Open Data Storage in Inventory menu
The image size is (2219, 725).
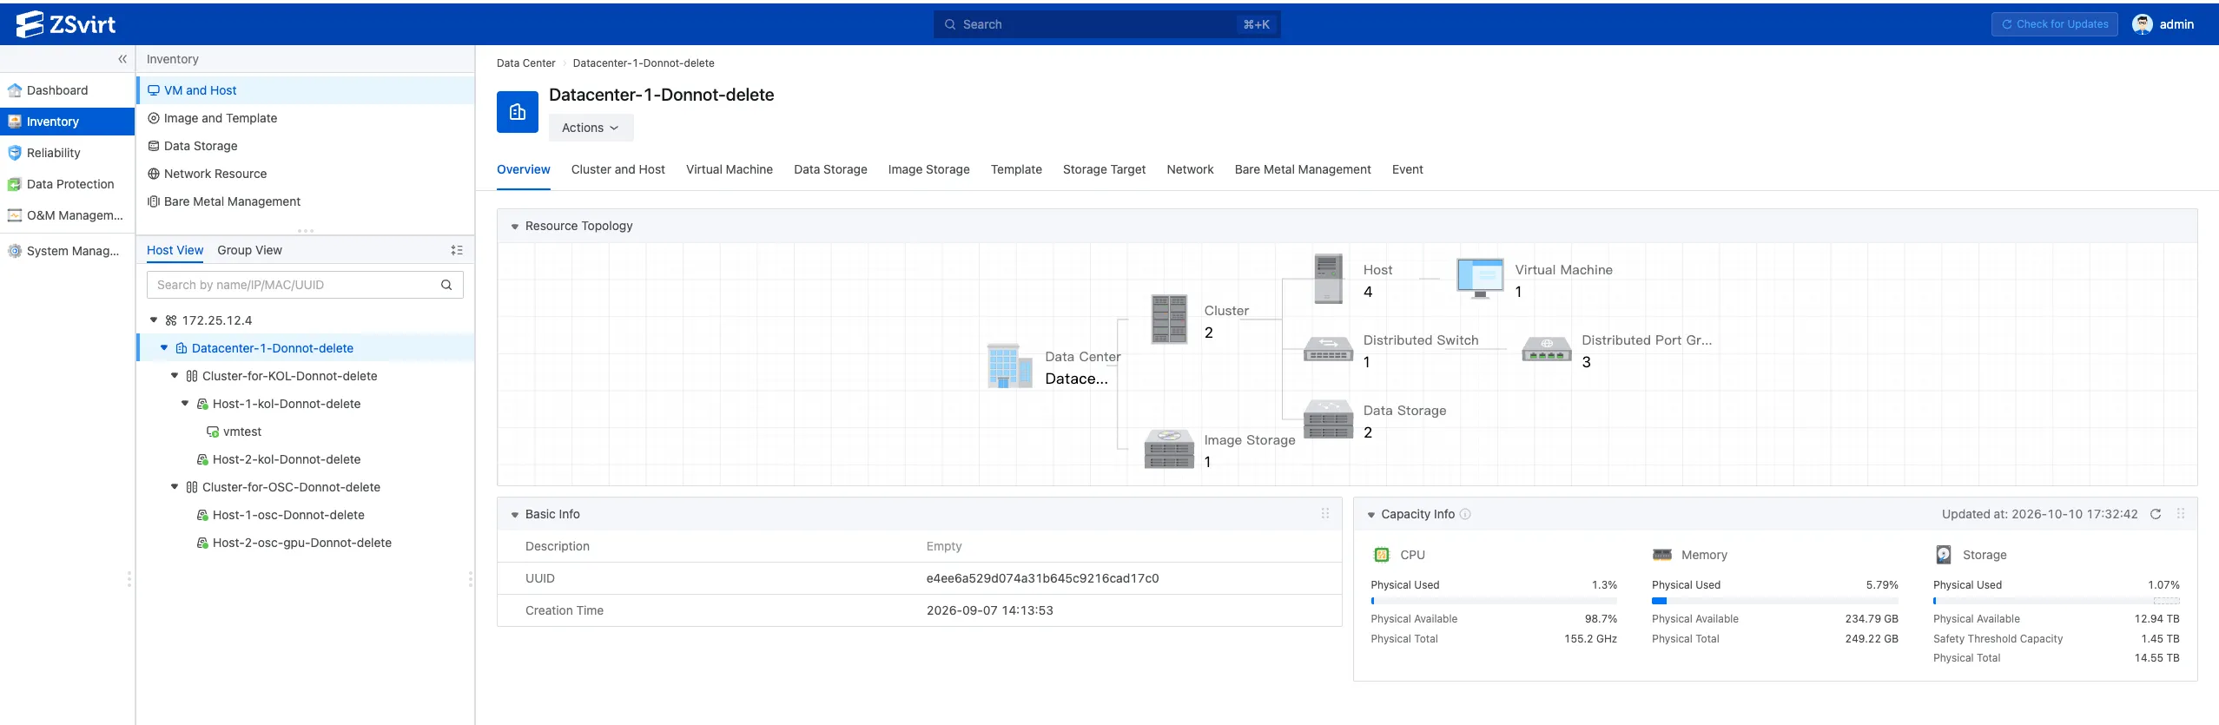click(x=306, y=146)
